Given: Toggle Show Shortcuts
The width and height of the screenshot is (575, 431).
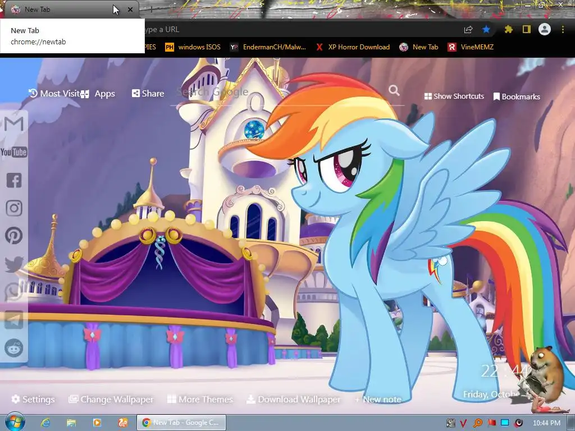Looking at the screenshot, I should point(454,97).
